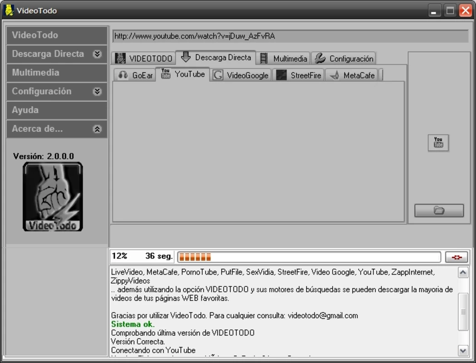Click the '12%' progress percentage text
The width and height of the screenshot is (476, 363).
click(x=119, y=256)
